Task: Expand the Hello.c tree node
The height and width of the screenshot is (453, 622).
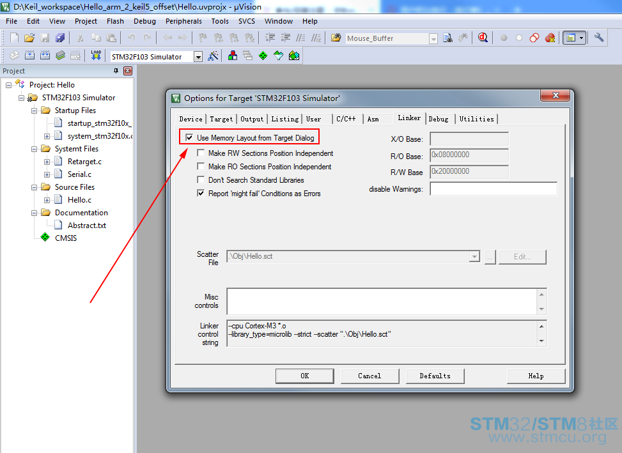Action: (x=47, y=200)
